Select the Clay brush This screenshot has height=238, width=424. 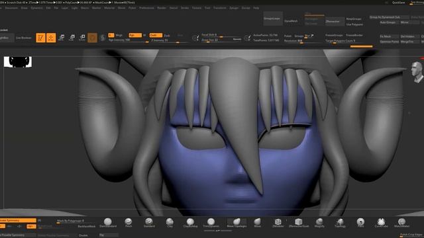170,223
